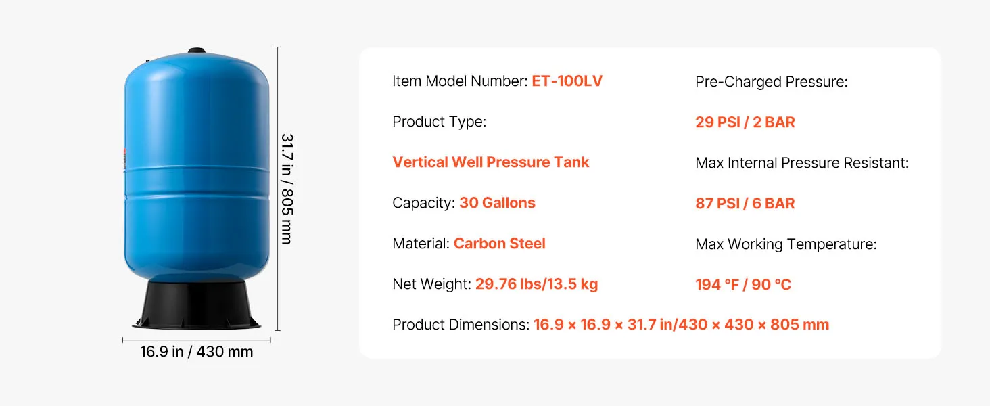Viewport: 990px width, 406px height.
Task: Click the Item Model Number label
Action: point(459,81)
